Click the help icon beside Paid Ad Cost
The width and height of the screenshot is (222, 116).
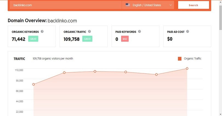(187, 31)
